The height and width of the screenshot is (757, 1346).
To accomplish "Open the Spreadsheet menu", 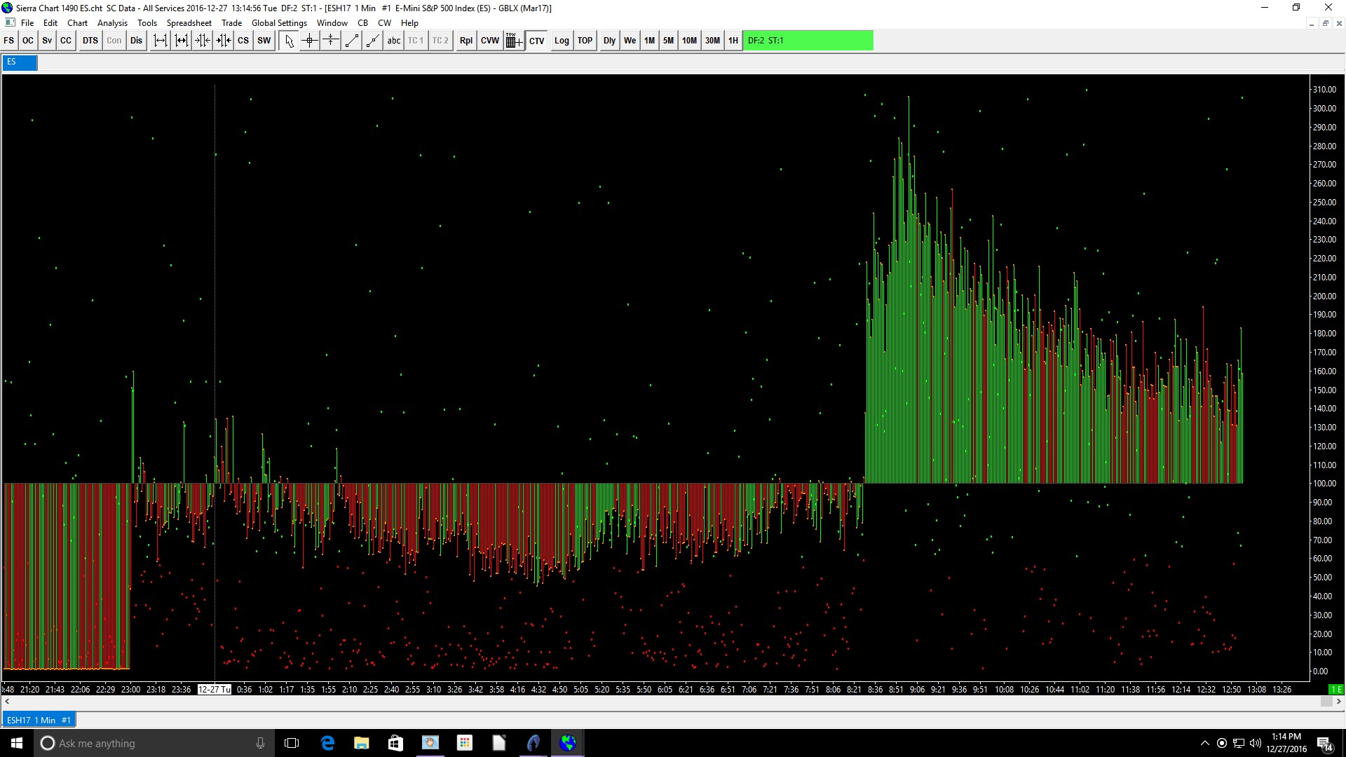I will 189,23.
